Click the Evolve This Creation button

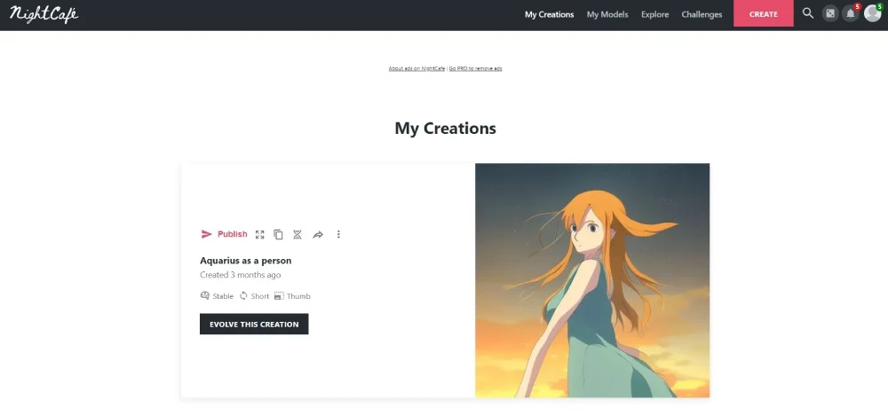tap(254, 324)
